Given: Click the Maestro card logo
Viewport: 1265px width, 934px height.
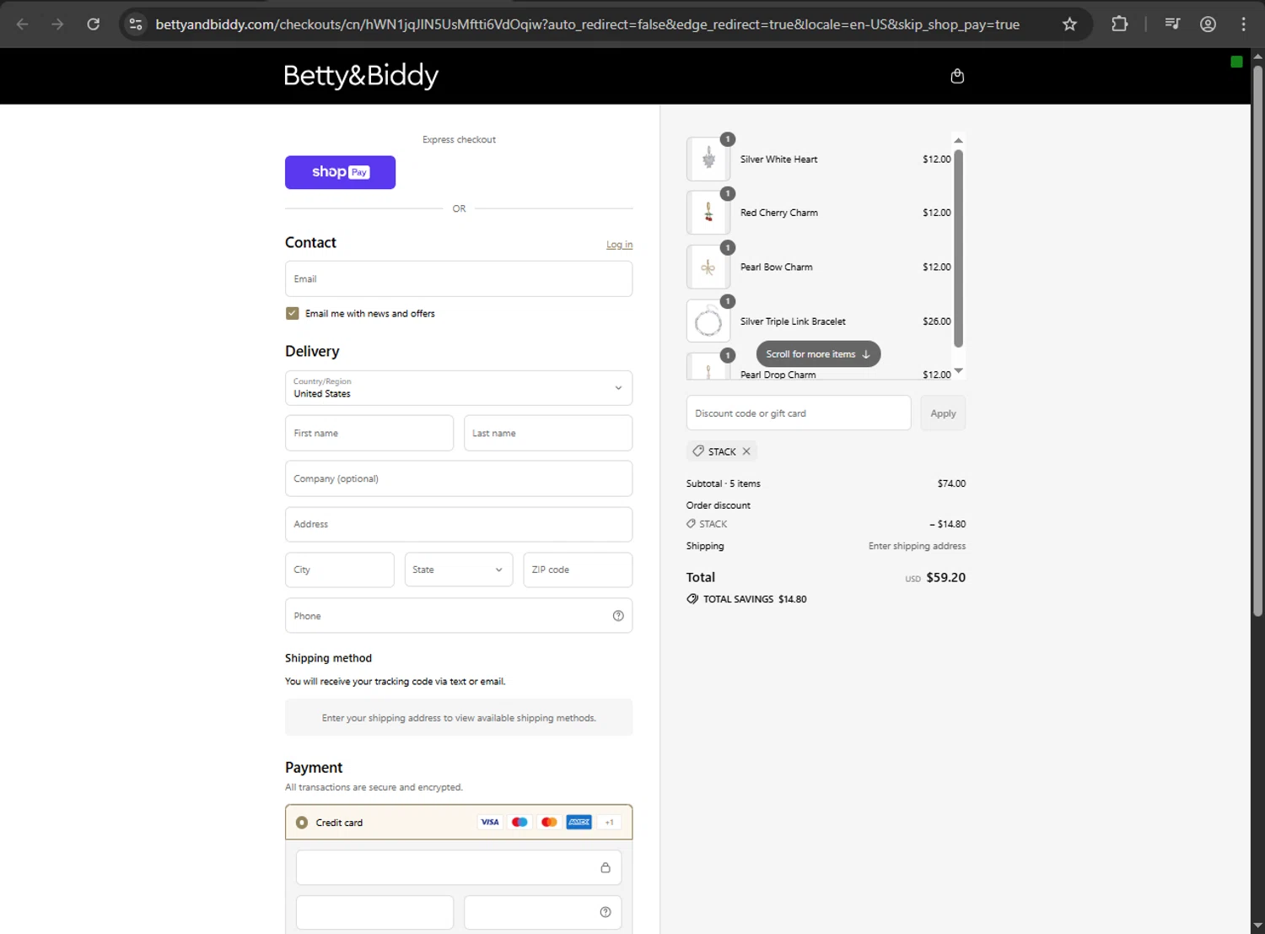Looking at the screenshot, I should (519, 822).
